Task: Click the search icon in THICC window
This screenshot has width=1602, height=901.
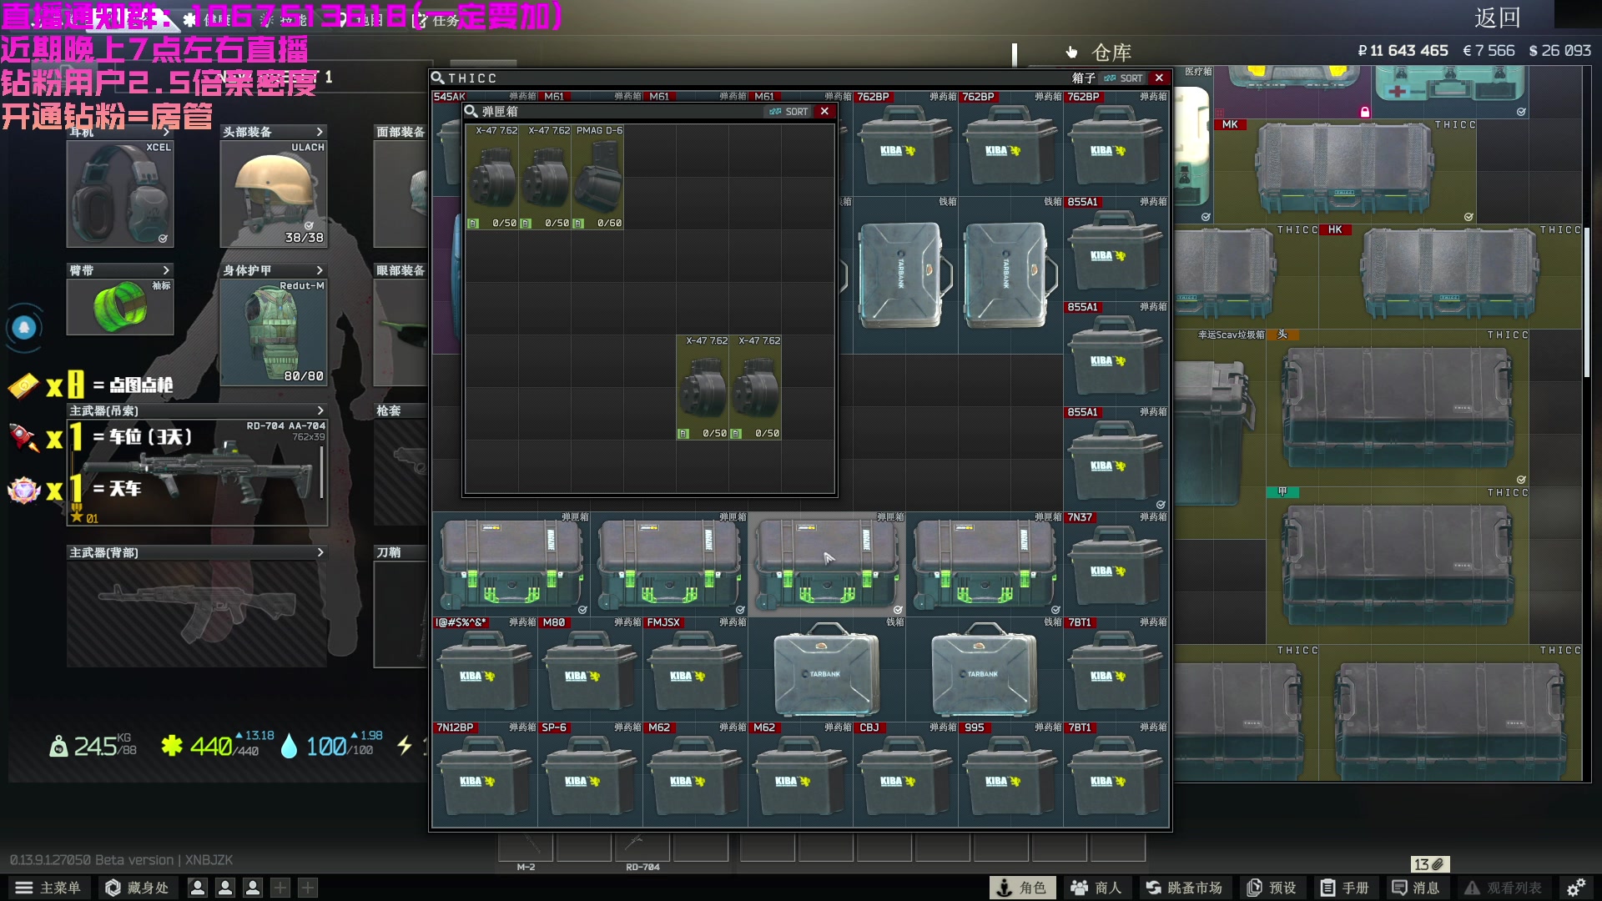Action: point(437,78)
